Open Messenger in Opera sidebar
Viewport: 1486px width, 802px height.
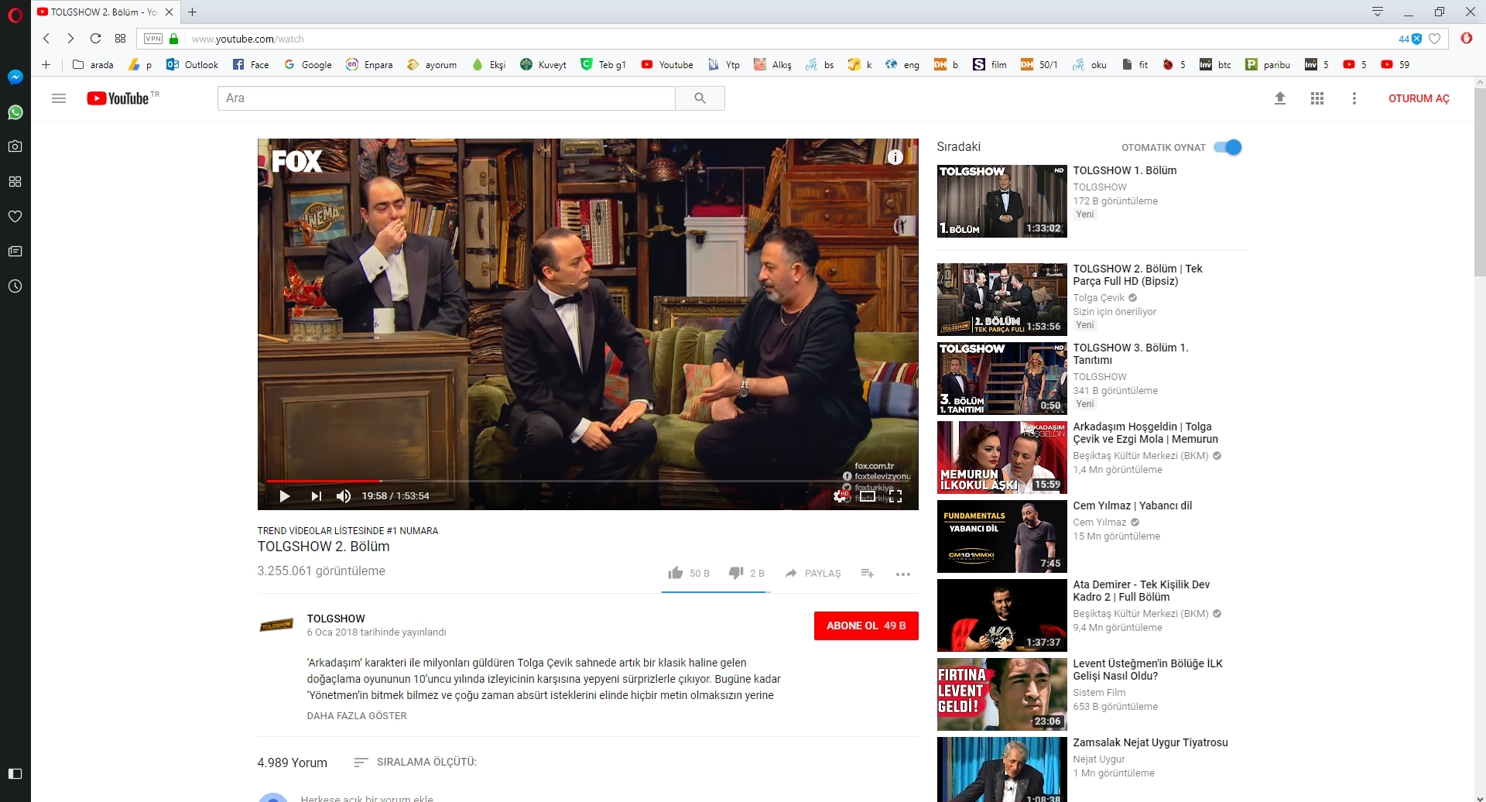pos(15,77)
